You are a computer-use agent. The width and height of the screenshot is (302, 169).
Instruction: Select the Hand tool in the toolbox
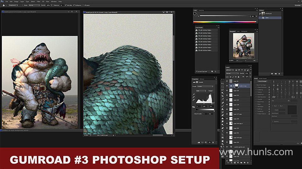(x=223, y=141)
